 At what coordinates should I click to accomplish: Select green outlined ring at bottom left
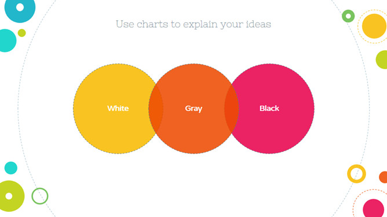(40, 196)
